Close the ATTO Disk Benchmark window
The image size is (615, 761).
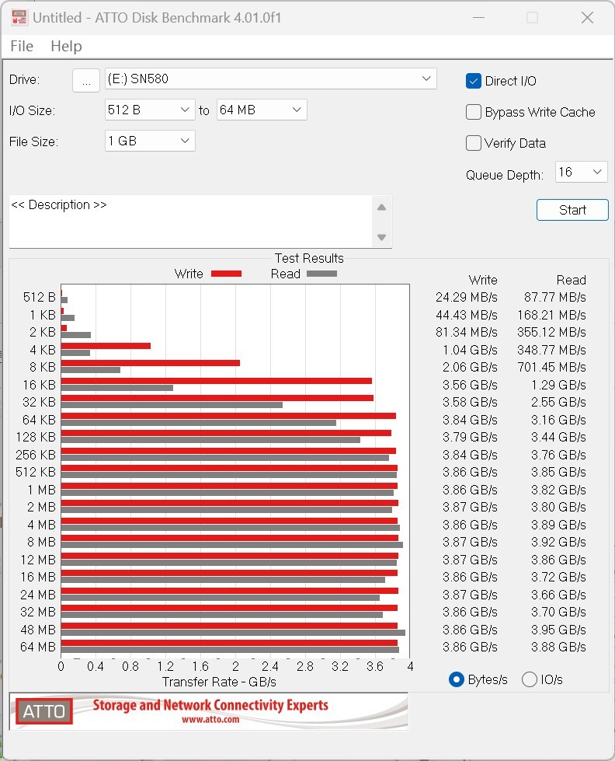587,17
